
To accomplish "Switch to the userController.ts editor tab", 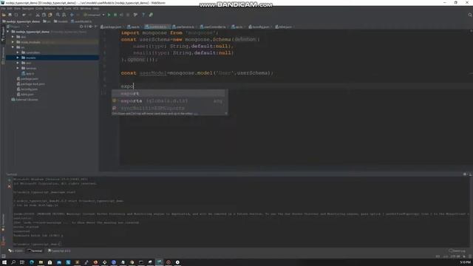I will pyautogui.click(x=213, y=27).
